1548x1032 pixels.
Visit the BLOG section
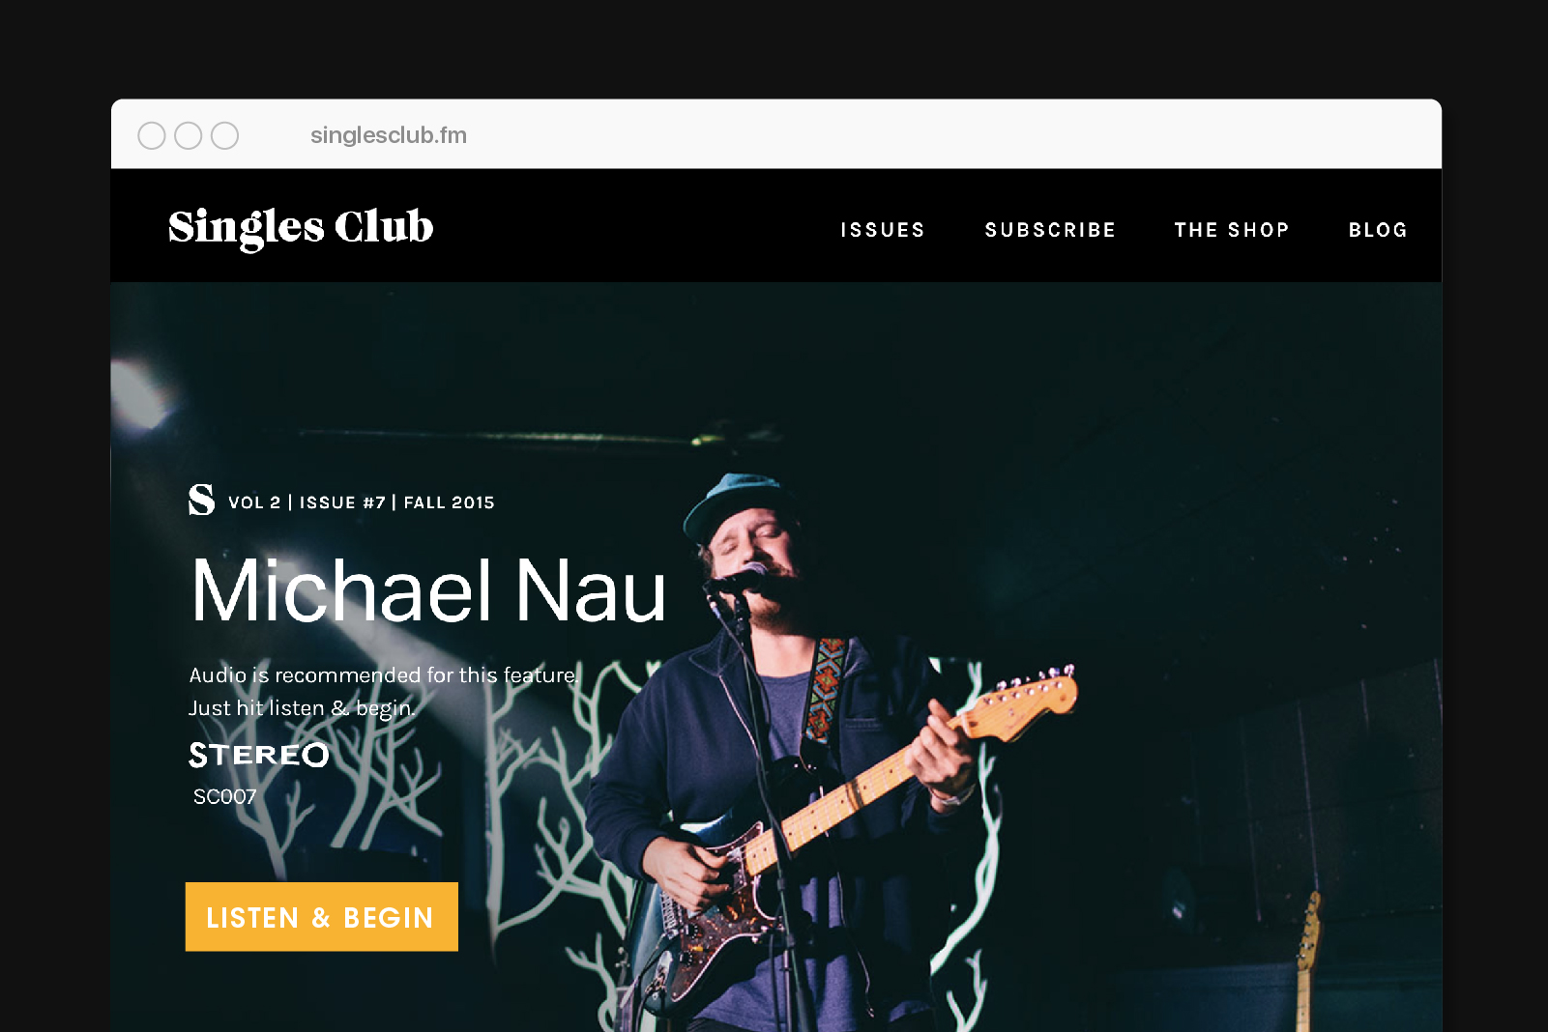1378,230
